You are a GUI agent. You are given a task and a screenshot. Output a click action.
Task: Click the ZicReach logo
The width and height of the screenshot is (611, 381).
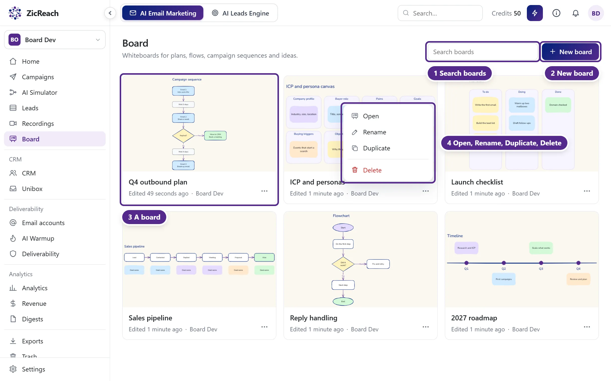coord(34,13)
